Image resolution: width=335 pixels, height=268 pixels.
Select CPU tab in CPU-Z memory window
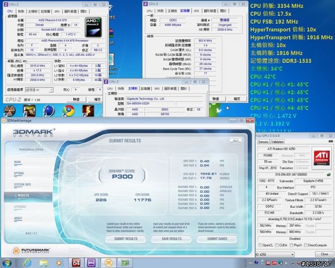(x=150, y=11)
